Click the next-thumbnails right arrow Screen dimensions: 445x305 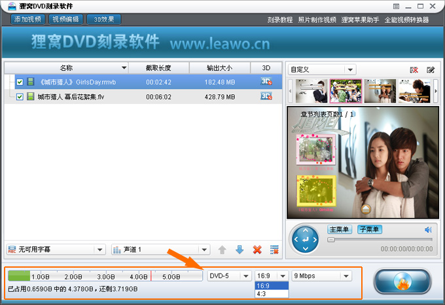436,91
